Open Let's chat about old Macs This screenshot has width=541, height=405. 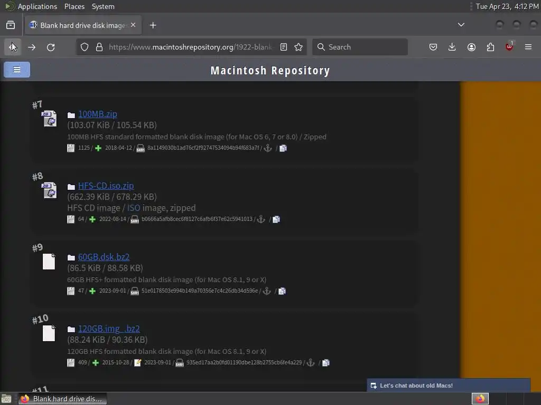click(x=448, y=385)
